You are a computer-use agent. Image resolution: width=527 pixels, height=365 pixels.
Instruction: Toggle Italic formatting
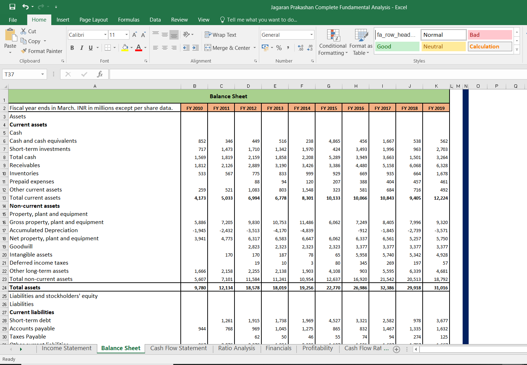coord(82,48)
